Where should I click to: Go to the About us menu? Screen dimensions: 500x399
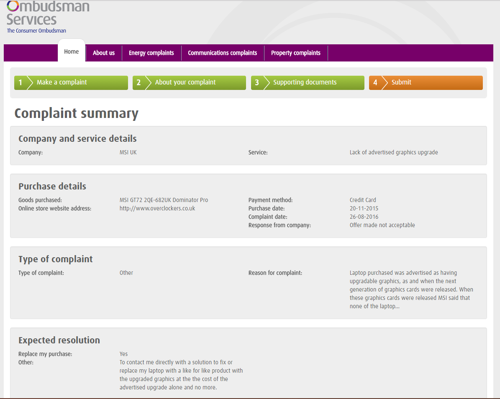tap(104, 53)
